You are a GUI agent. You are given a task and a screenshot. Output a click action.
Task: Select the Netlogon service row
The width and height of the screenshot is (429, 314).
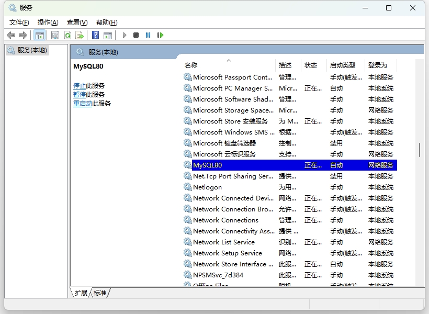pyautogui.click(x=207, y=187)
